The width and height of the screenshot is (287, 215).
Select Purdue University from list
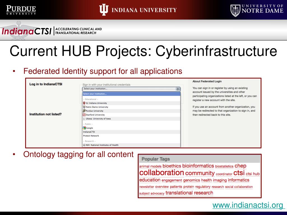click(131, 111)
